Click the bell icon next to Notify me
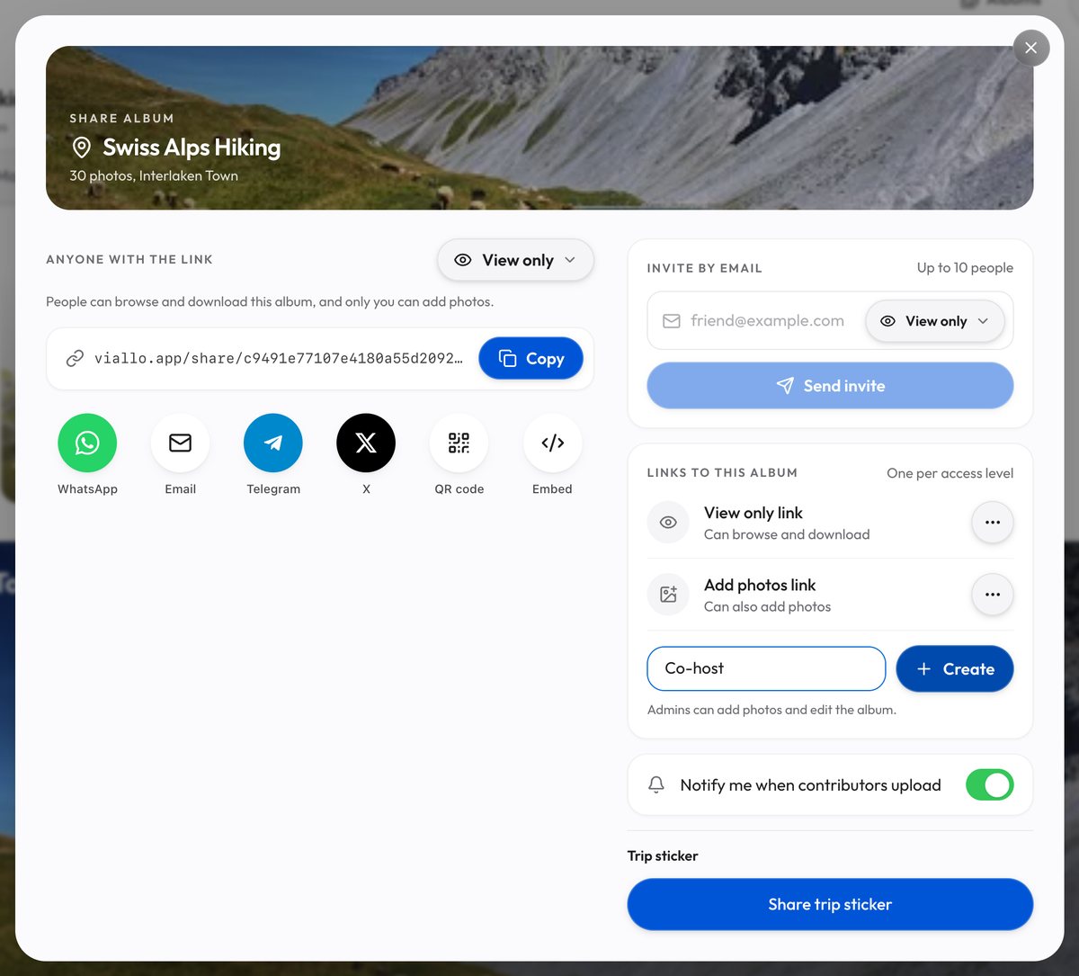The image size is (1079, 976). pos(656,785)
